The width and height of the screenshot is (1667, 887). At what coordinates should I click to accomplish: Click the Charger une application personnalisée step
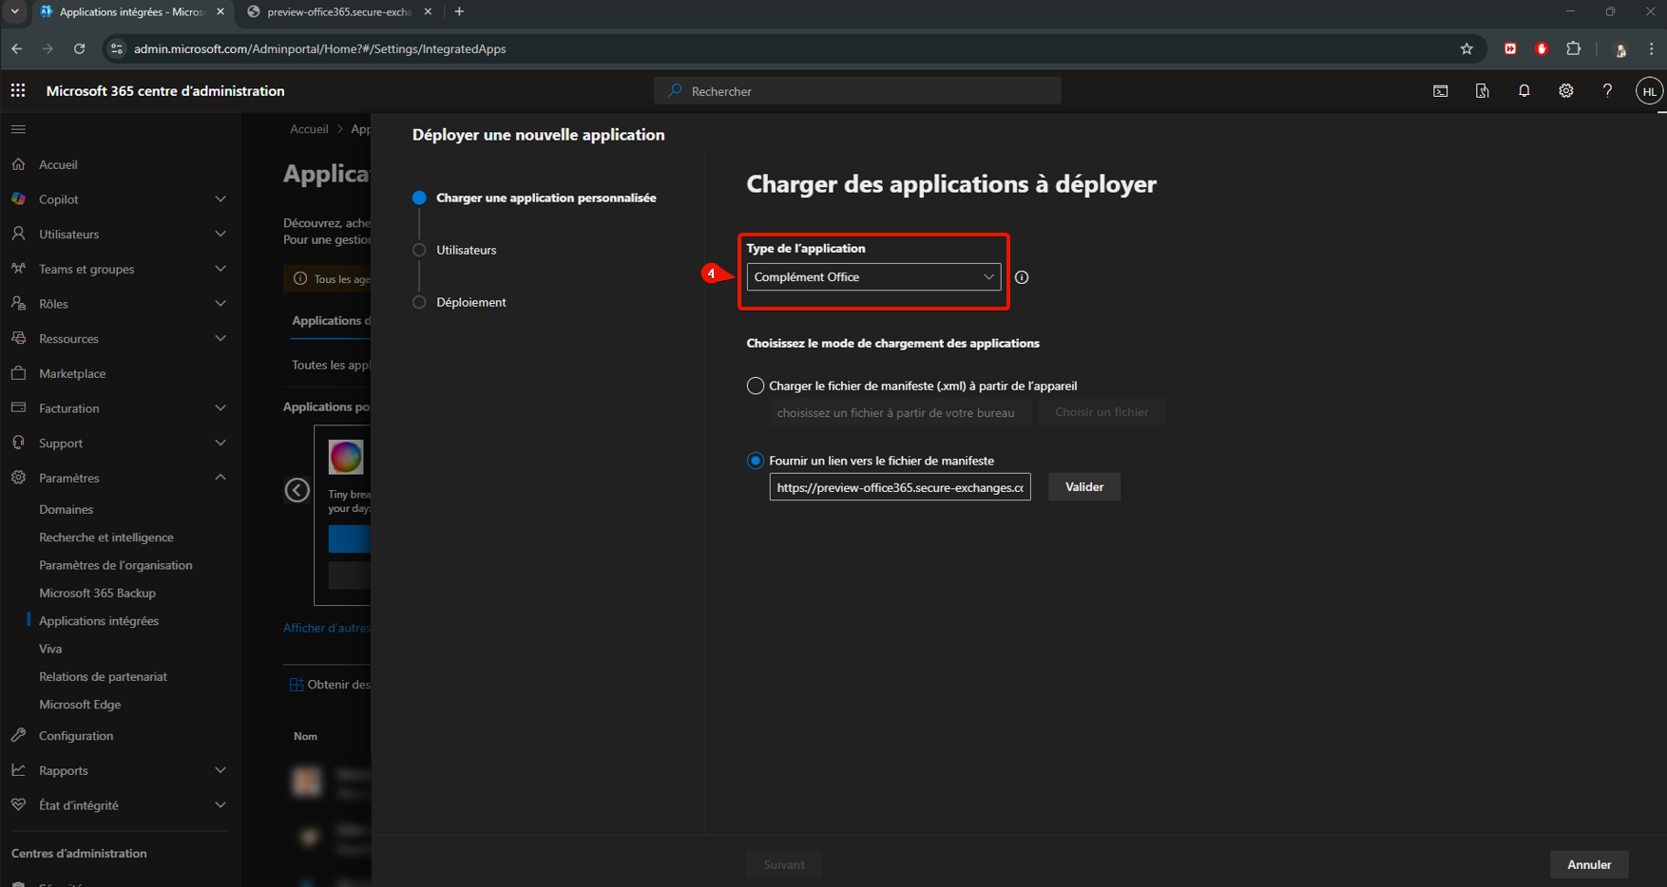coord(546,198)
